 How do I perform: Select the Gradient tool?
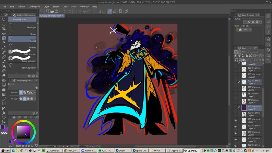[4, 94]
